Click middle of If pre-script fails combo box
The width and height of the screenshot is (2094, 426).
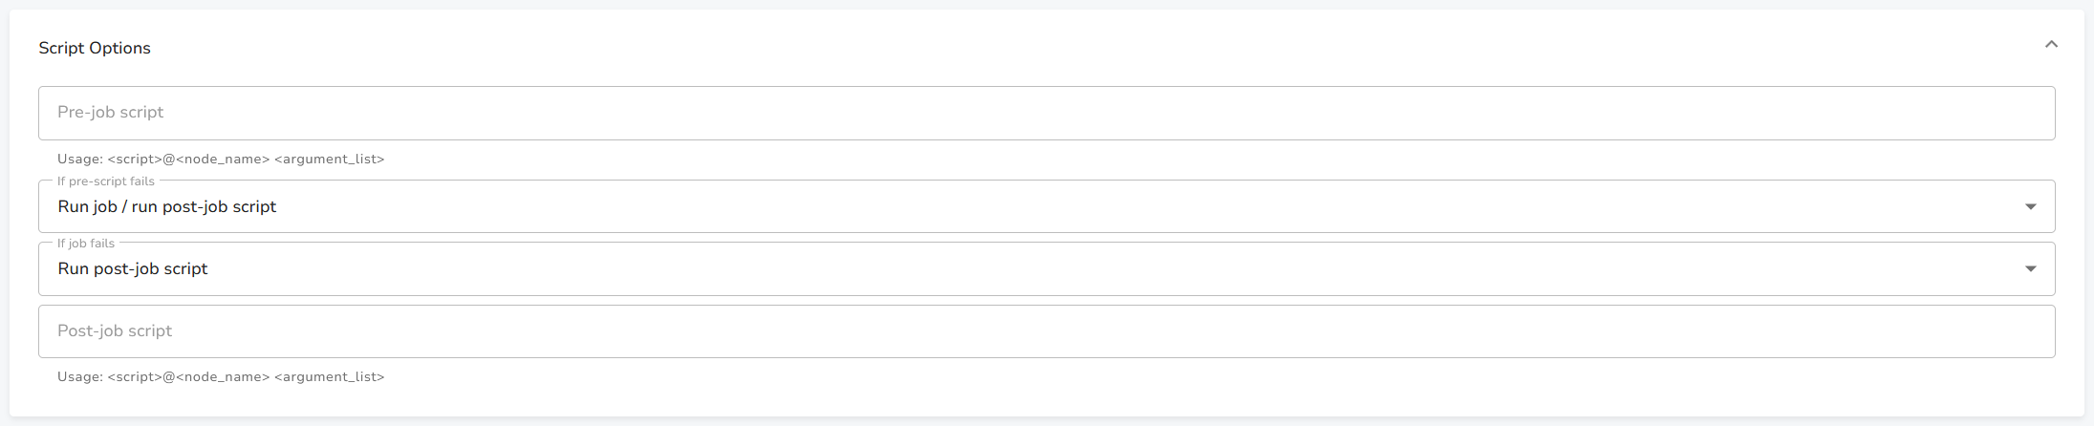[1047, 207]
